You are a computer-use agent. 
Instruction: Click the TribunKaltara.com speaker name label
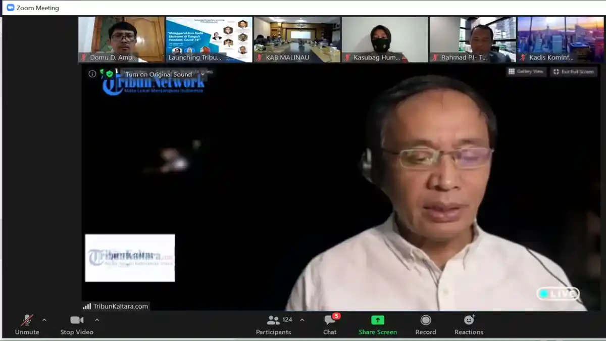[x=121, y=306]
